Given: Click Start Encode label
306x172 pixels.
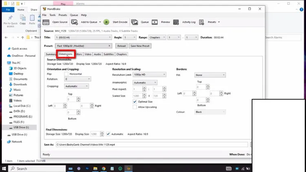Looking at the screenshot, I should pyautogui.click(x=120, y=22).
